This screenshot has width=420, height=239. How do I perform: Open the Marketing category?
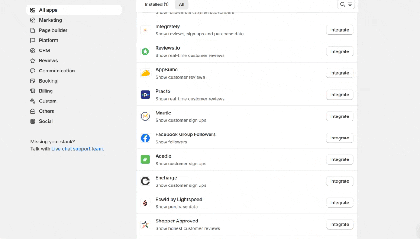(x=50, y=20)
